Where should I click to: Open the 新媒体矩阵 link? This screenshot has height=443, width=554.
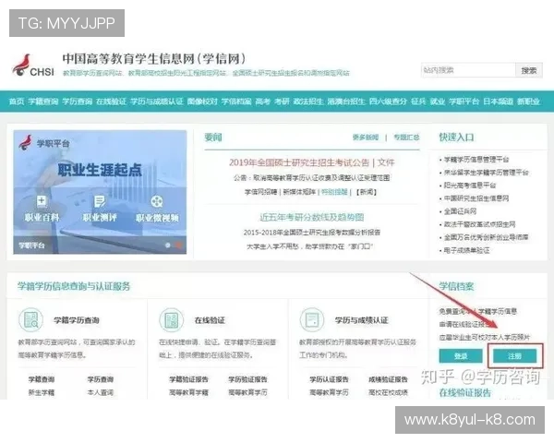point(299,192)
